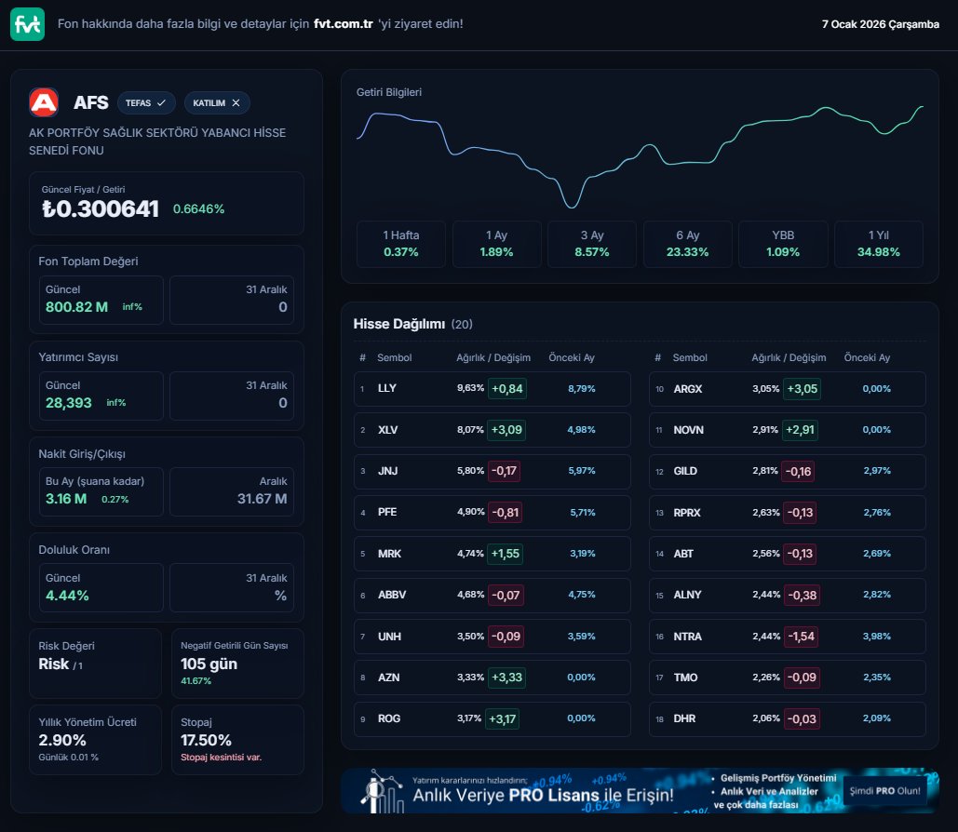This screenshot has height=832, width=958.
Task: Click the ABT stock row
Action: pyautogui.click(x=787, y=554)
